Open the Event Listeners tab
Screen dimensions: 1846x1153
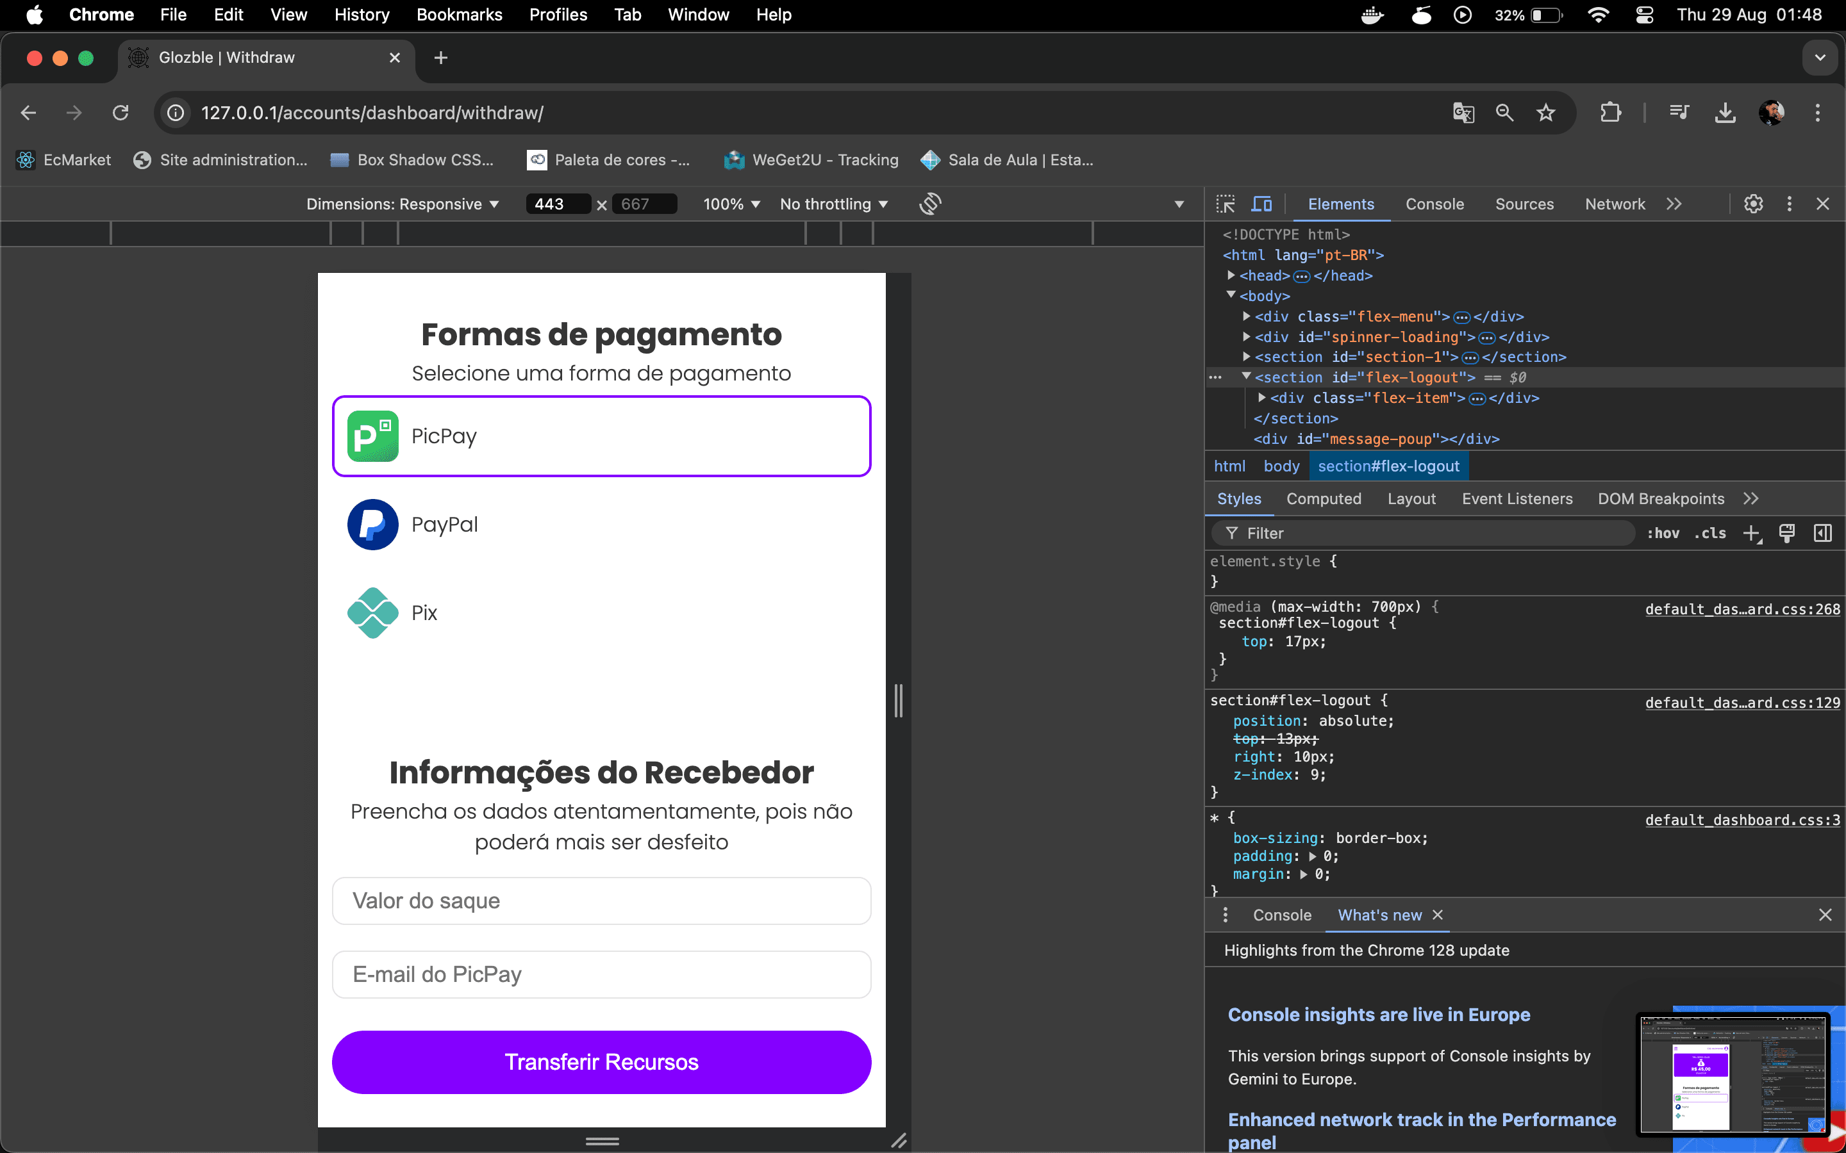tap(1517, 499)
